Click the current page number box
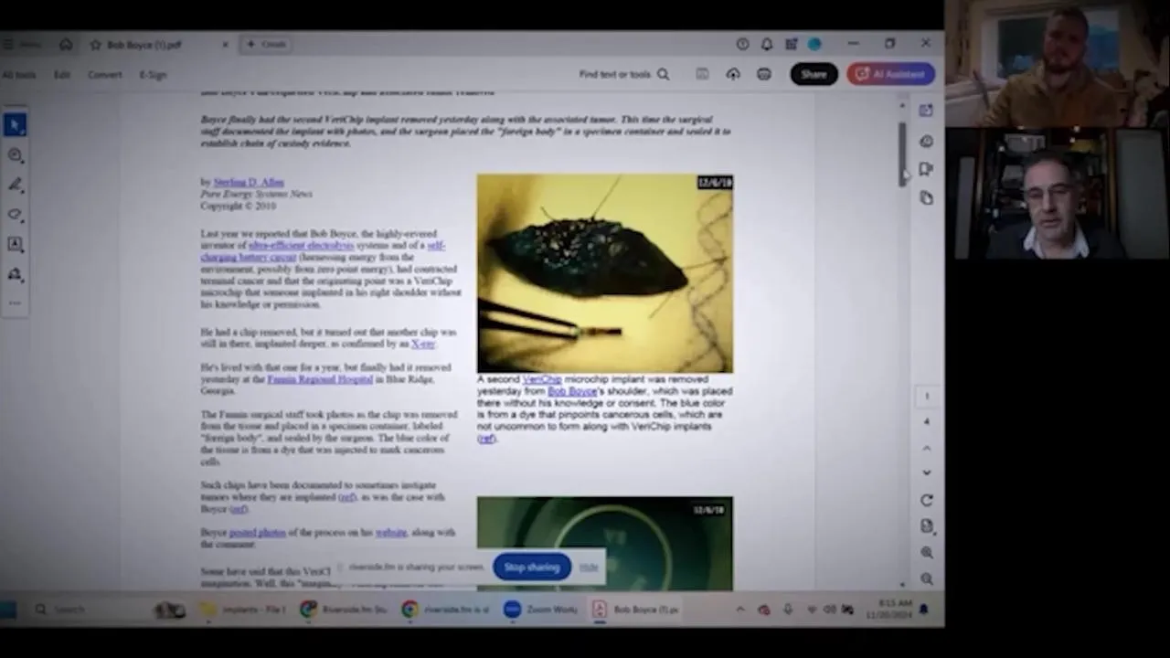 pyautogui.click(x=926, y=397)
